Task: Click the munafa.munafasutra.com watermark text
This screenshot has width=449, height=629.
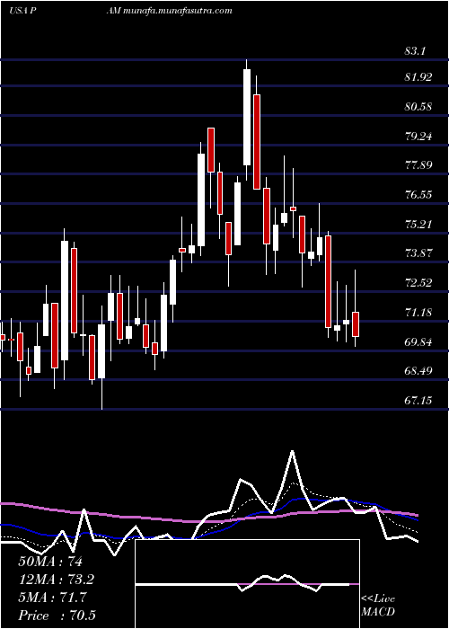Action: [179, 11]
